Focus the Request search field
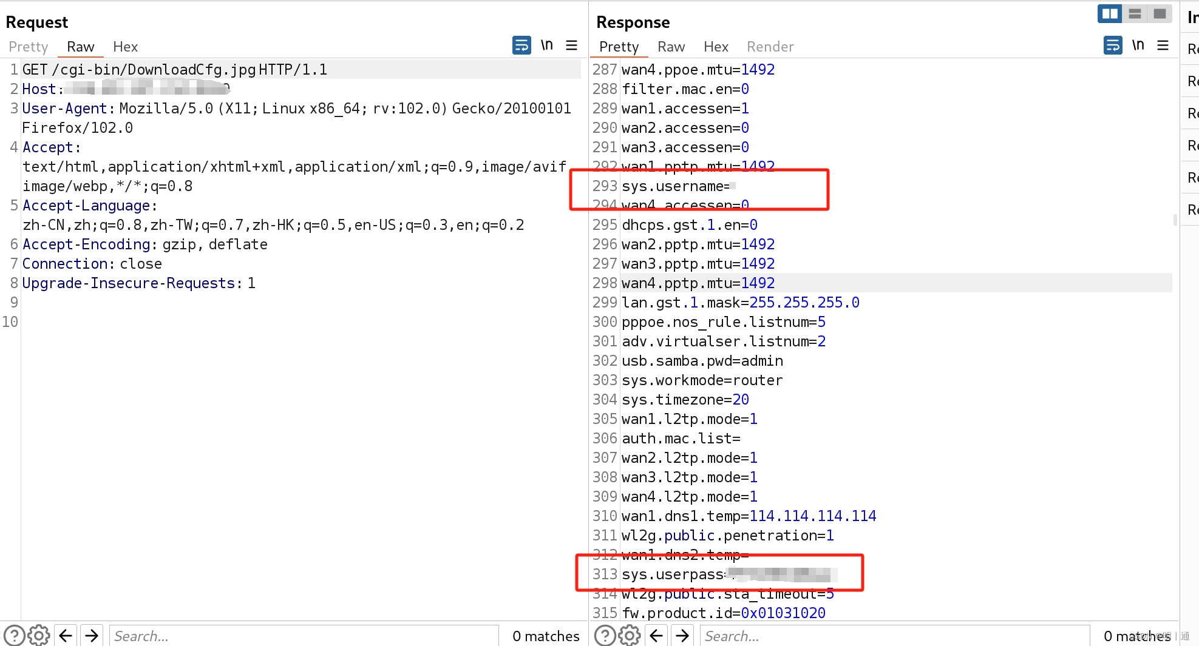 (304, 636)
